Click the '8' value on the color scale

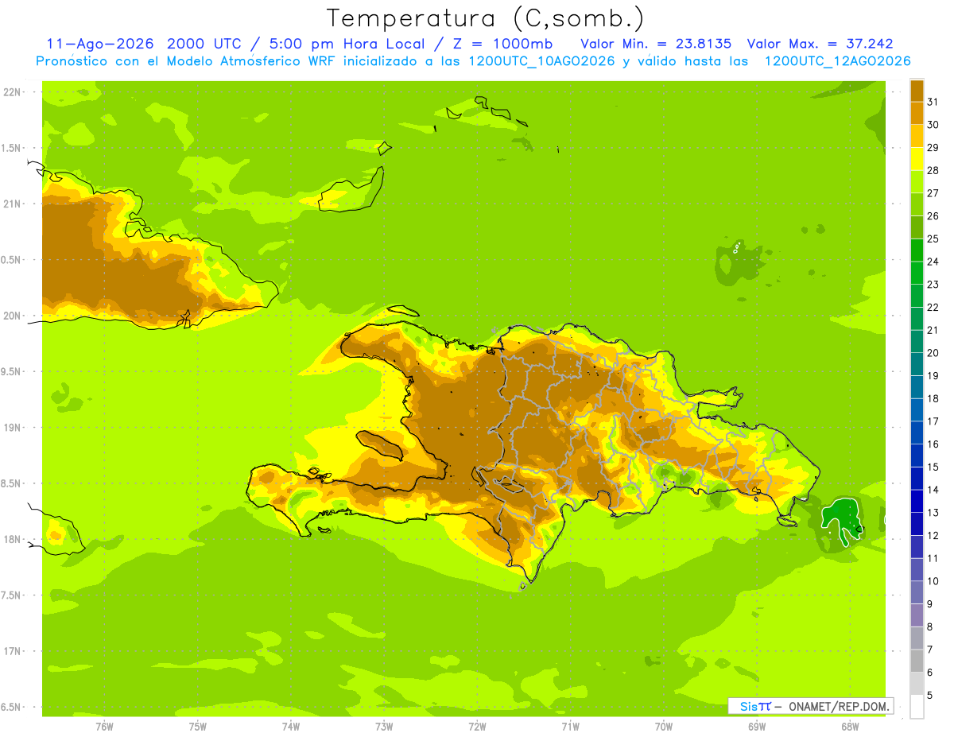[x=930, y=626]
